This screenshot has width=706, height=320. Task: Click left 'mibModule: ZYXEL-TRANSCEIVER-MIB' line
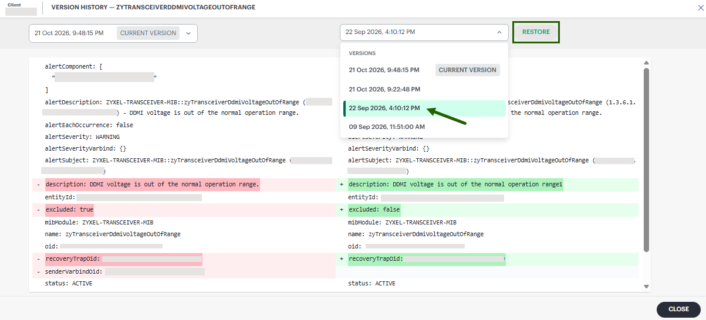coord(99,223)
